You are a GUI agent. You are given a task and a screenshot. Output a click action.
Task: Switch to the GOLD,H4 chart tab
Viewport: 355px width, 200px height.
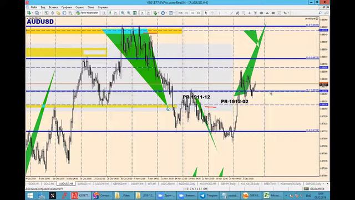tap(49, 184)
